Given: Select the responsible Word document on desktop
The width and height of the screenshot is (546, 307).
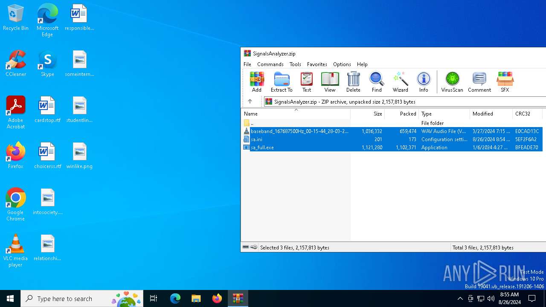Looking at the screenshot, I should coord(79,18).
